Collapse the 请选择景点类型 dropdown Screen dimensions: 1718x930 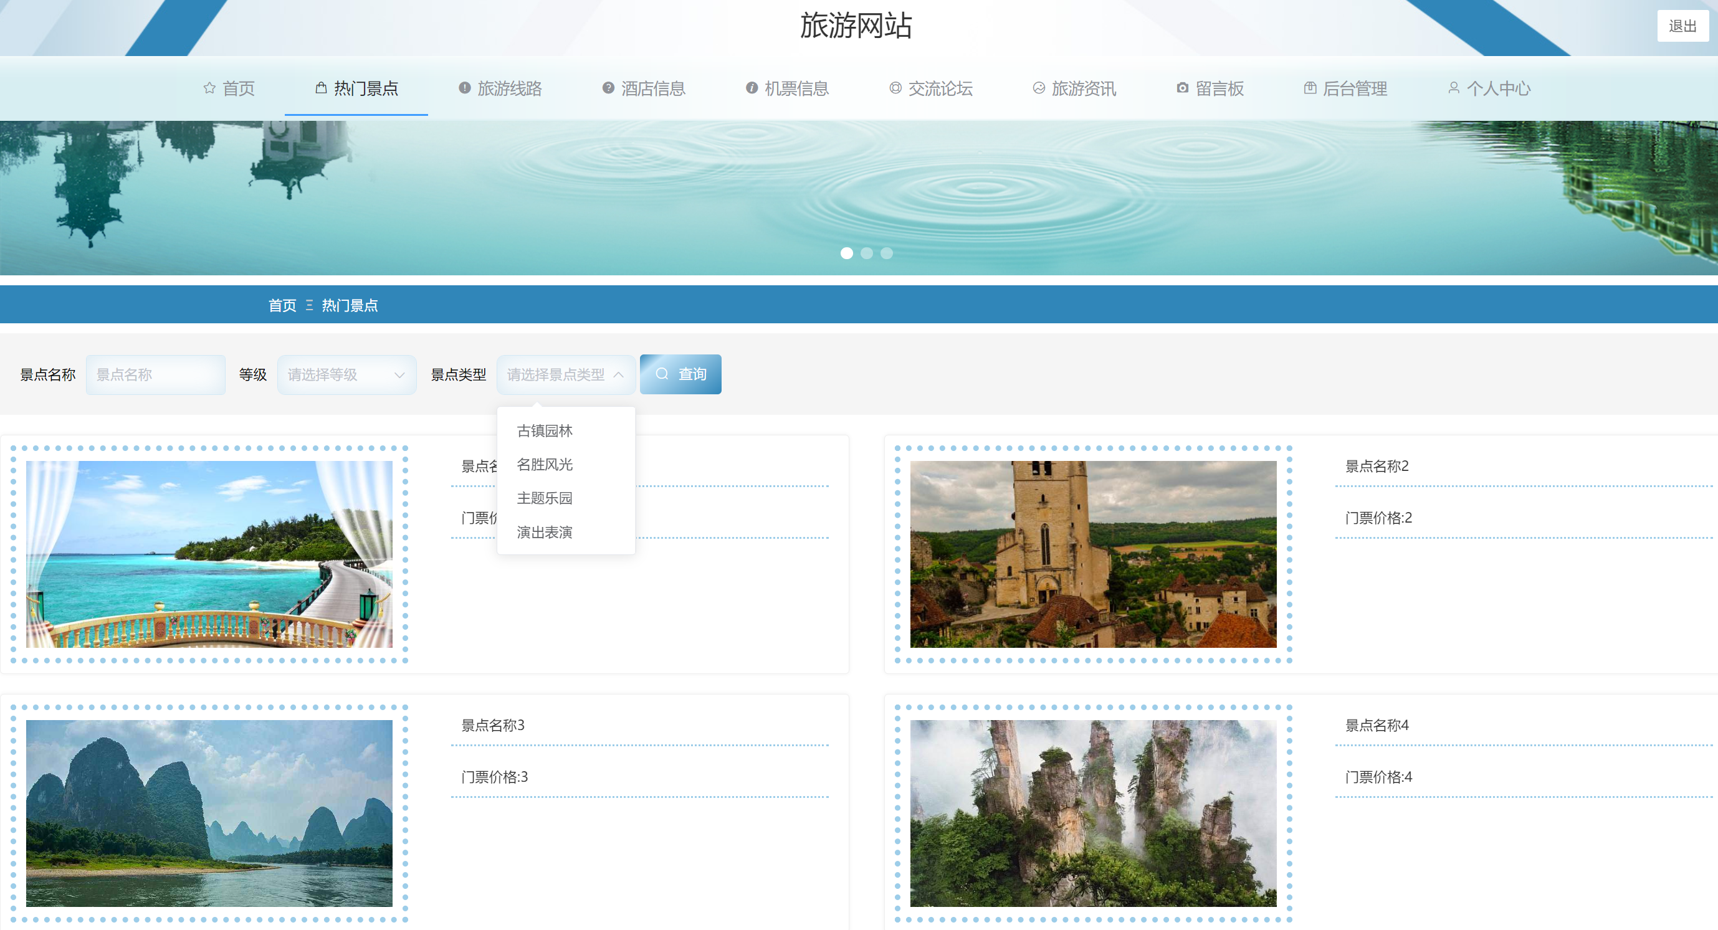(566, 374)
